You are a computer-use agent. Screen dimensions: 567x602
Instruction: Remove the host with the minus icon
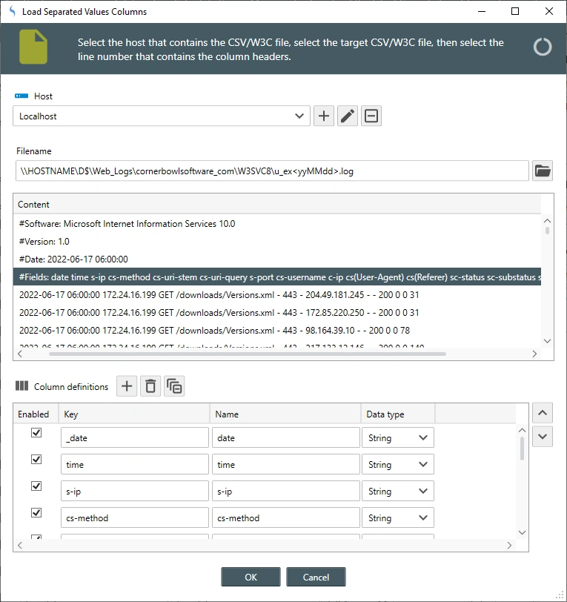coord(371,116)
